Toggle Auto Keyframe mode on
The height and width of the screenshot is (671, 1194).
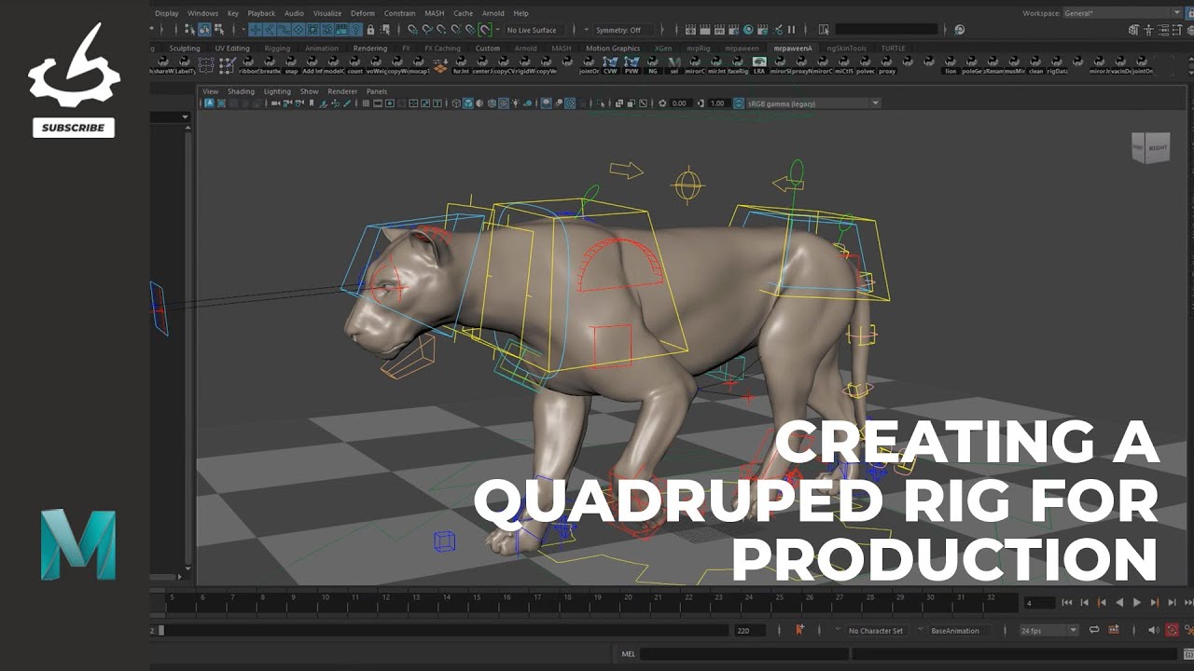click(x=1173, y=630)
